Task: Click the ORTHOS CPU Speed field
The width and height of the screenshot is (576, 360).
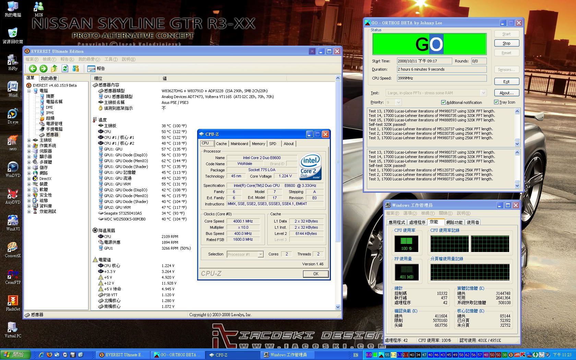Action: pyautogui.click(x=442, y=78)
